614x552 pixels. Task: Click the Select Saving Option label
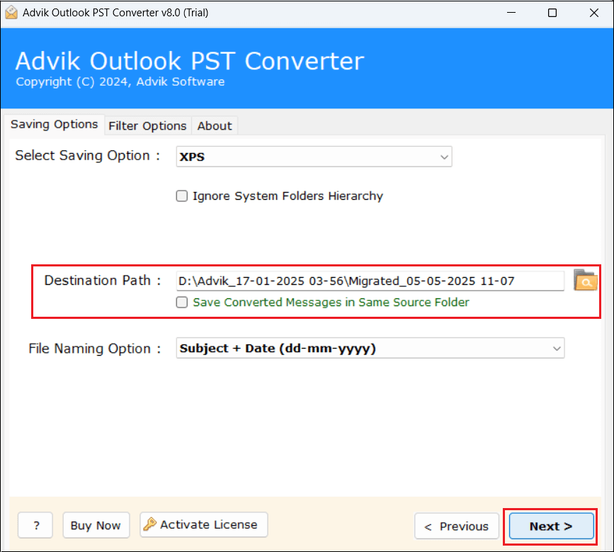87,155
